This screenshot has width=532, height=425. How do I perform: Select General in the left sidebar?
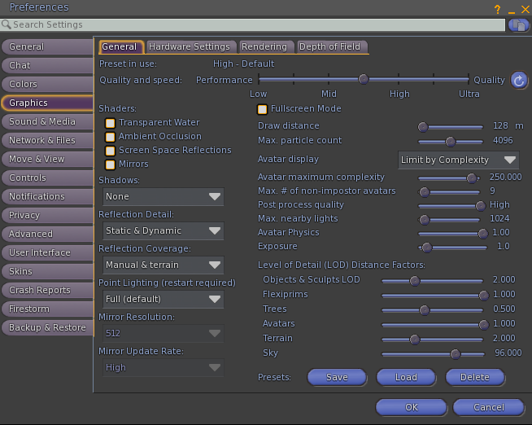tap(47, 46)
